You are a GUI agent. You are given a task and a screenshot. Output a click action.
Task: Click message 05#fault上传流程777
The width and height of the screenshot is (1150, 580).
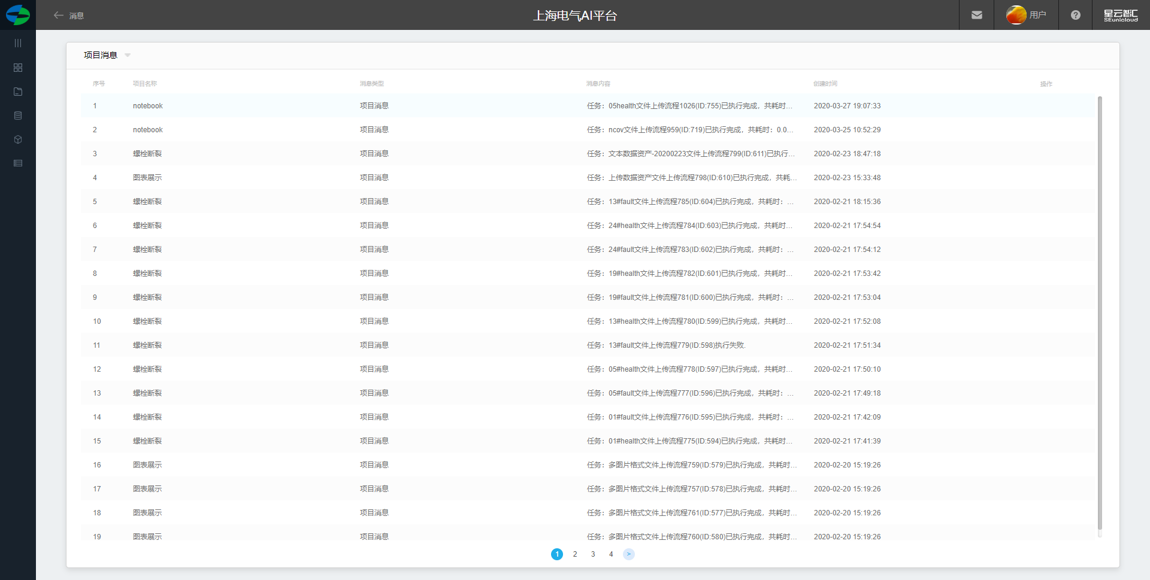pyautogui.click(x=691, y=393)
